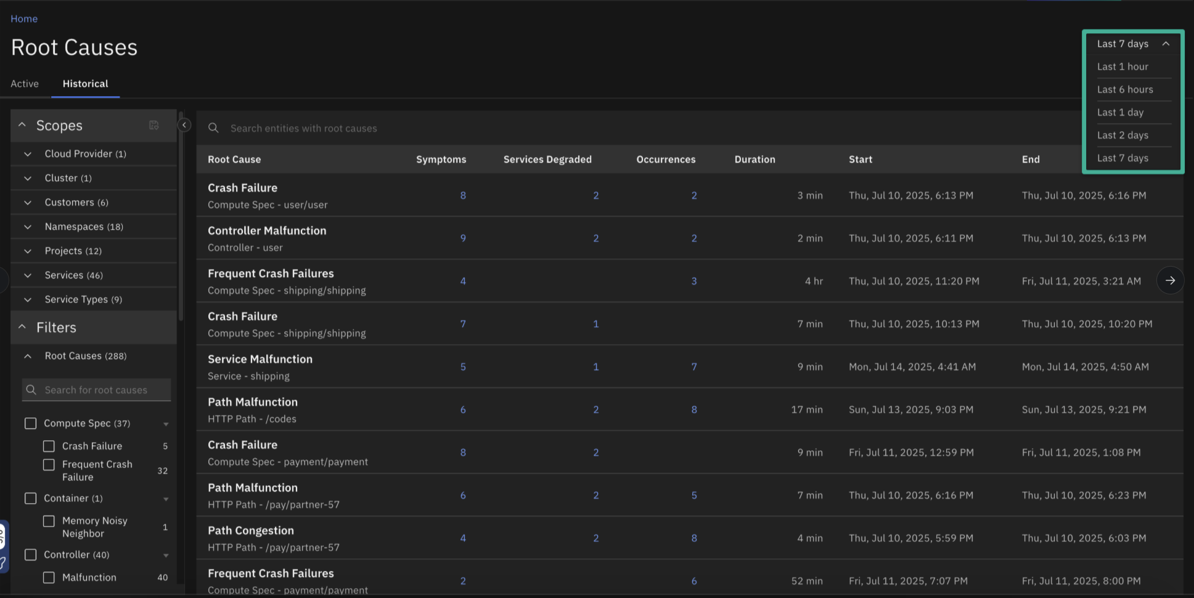Collapse the side panel with the chevron button
The image size is (1194, 598).
coord(184,125)
